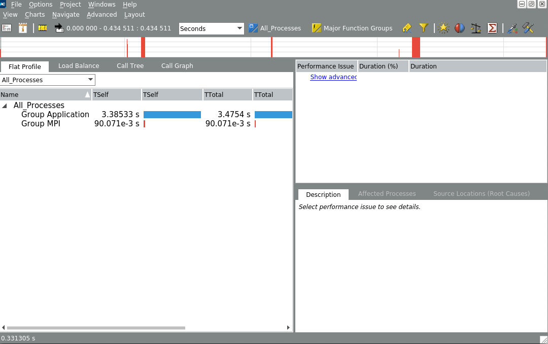Click the yellow star idealization icon
The height and width of the screenshot is (344, 548).
(x=443, y=28)
